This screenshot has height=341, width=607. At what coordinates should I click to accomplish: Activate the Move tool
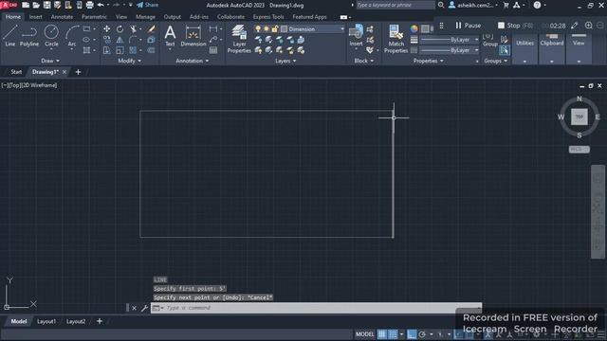pos(106,29)
